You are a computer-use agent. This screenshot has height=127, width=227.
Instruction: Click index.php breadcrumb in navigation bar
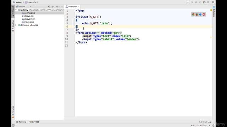point(31,2)
